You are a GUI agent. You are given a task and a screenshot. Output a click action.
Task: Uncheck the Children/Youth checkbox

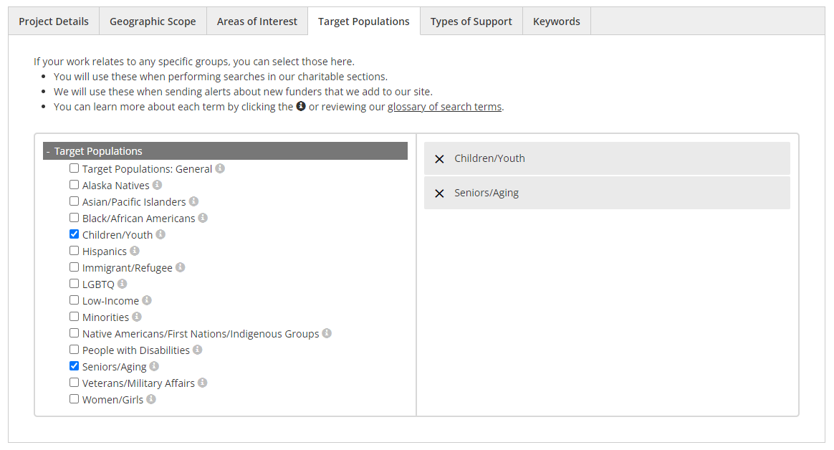pyautogui.click(x=75, y=234)
